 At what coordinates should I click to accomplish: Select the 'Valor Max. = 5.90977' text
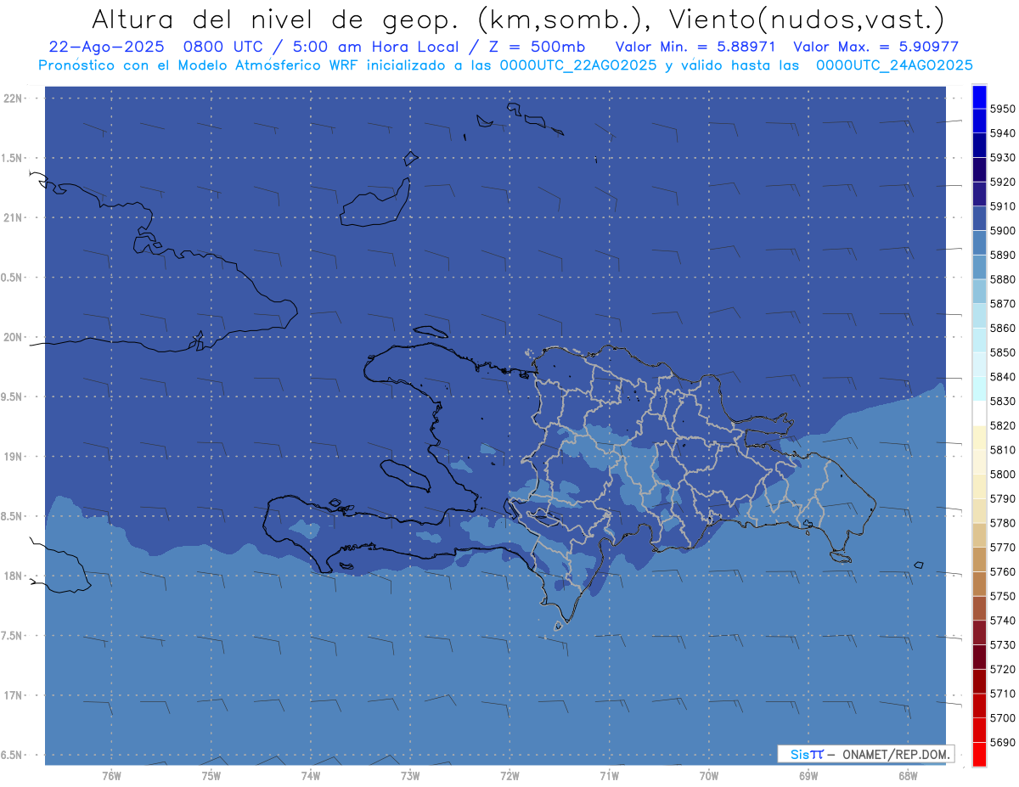tap(875, 47)
